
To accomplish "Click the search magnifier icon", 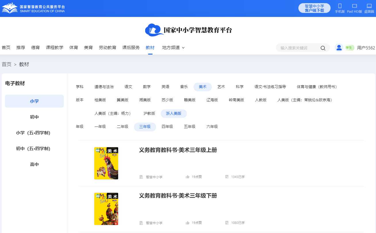I will pos(323,48).
